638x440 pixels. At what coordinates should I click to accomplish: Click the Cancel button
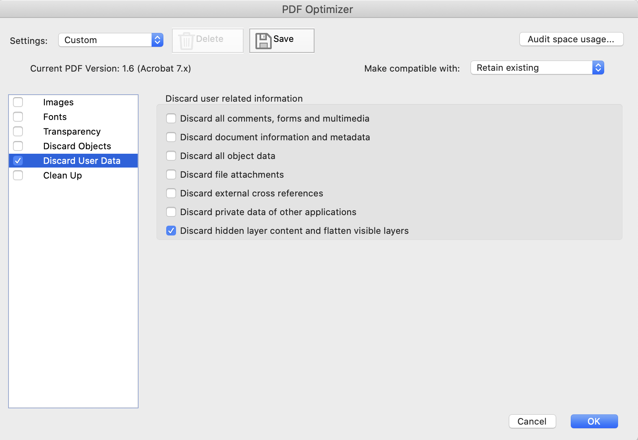[532, 421]
